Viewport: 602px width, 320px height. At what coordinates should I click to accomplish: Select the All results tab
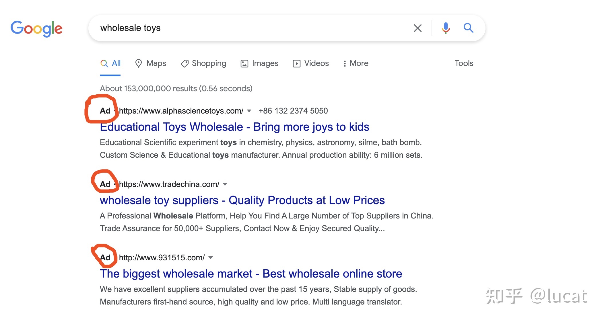coord(110,63)
